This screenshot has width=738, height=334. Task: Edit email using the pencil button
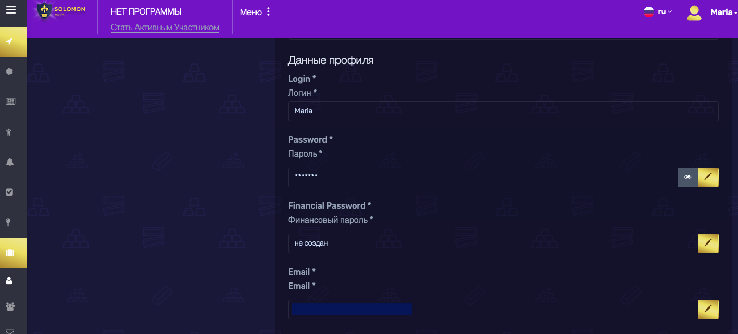click(708, 309)
